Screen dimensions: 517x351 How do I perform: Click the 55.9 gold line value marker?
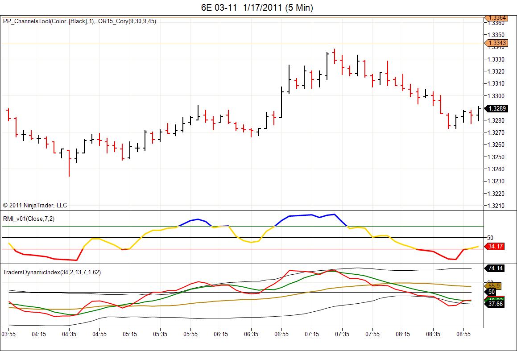point(493,286)
